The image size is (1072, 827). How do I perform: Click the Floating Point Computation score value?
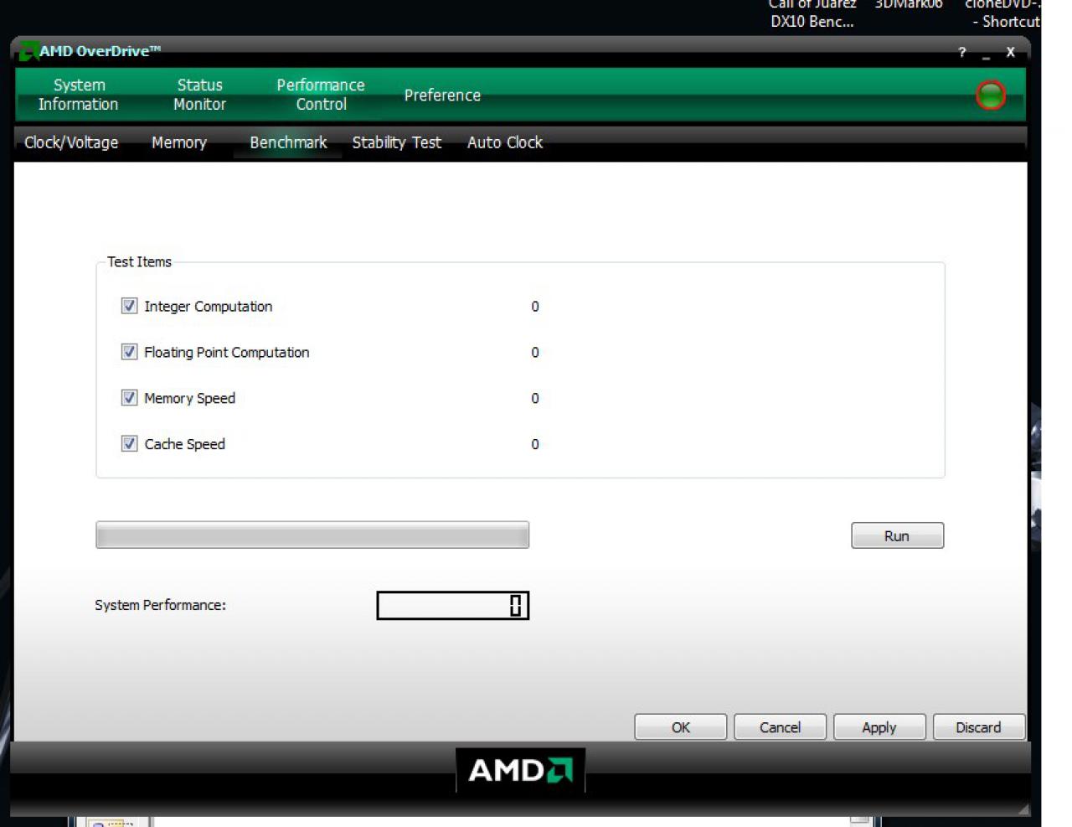click(535, 353)
